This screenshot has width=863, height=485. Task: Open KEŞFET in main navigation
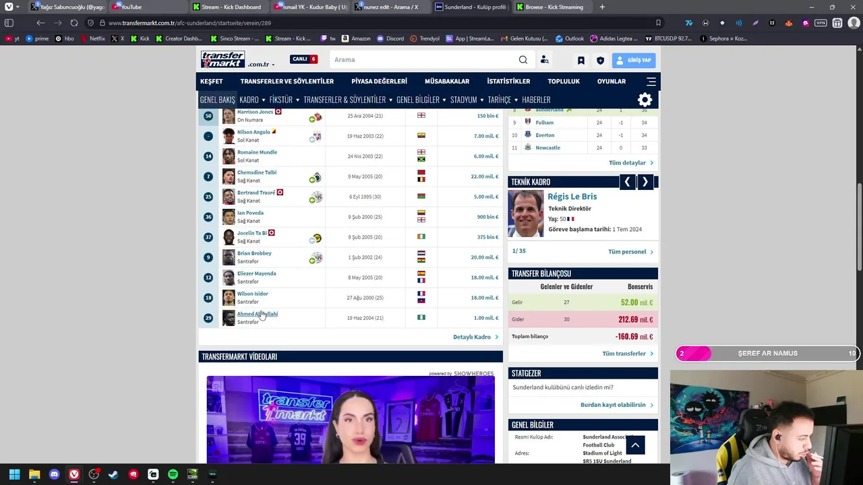(211, 82)
